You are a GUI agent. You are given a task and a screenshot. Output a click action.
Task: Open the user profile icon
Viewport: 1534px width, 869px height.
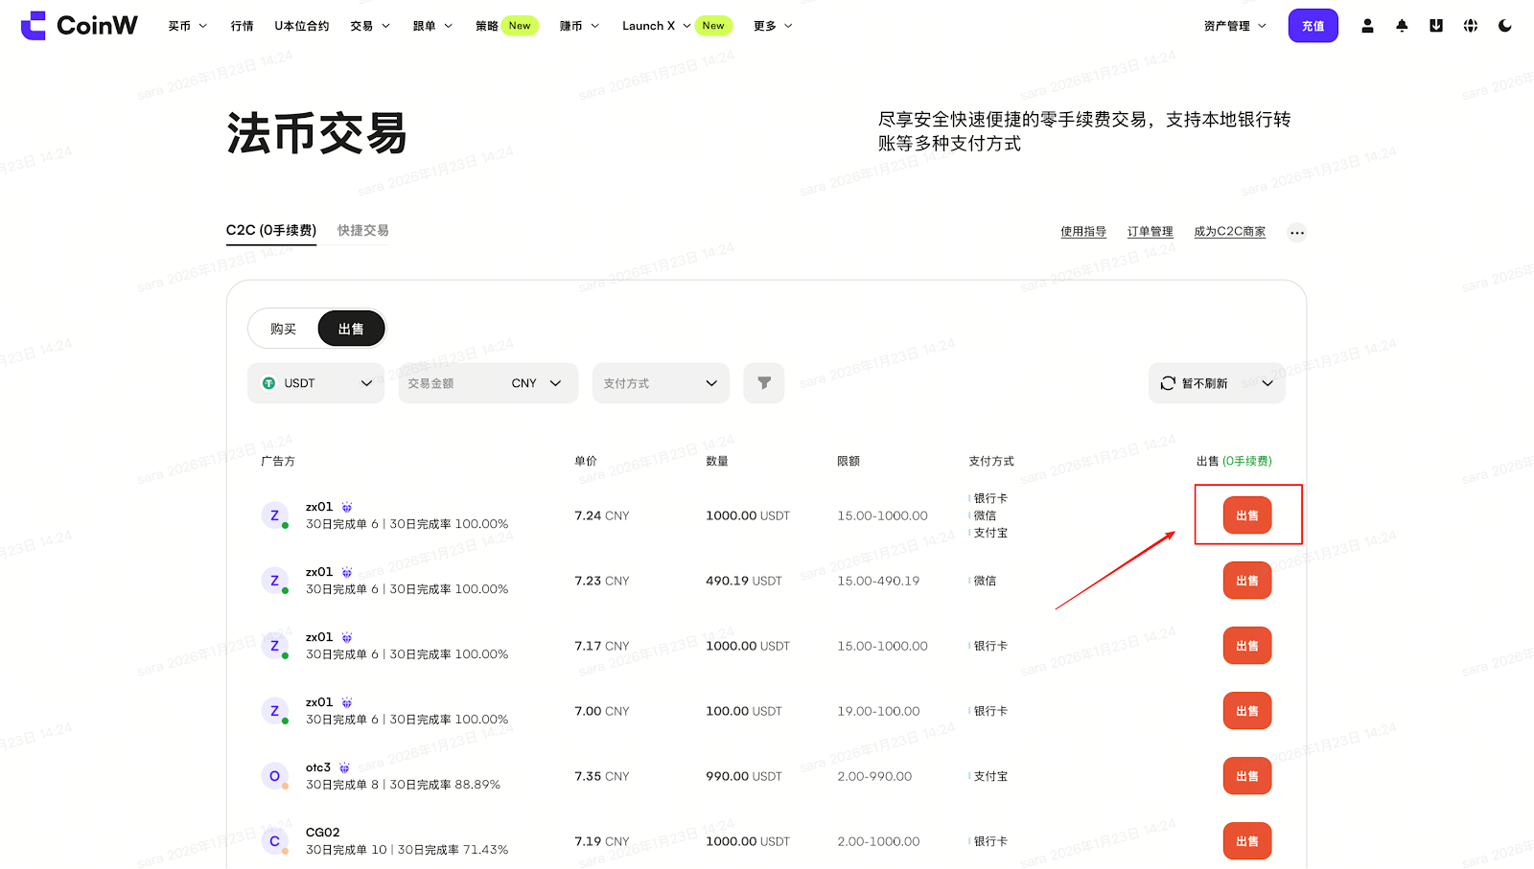(x=1367, y=26)
